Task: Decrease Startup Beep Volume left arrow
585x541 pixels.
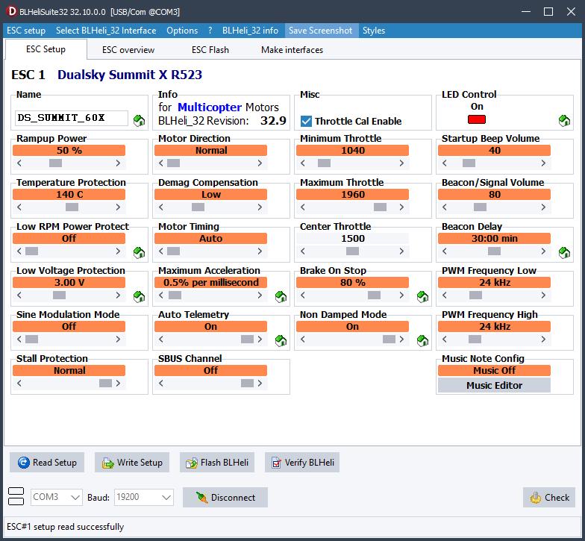Action: click(x=445, y=163)
